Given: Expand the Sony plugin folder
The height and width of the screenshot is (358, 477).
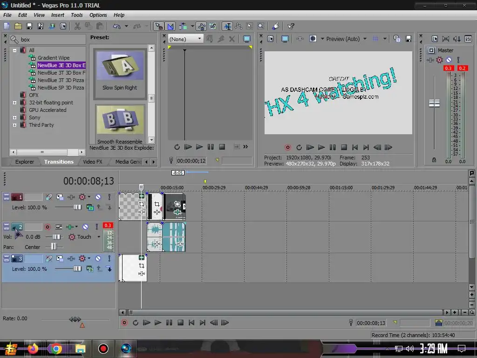Looking at the screenshot, I should pyautogui.click(x=14, y=117).
